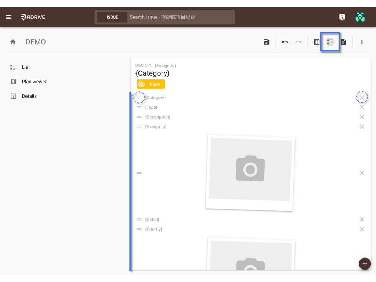The width and height of the screenshot is (376, 282).
Task: Remove the {Detail} field row
Action: click(362, 220)
